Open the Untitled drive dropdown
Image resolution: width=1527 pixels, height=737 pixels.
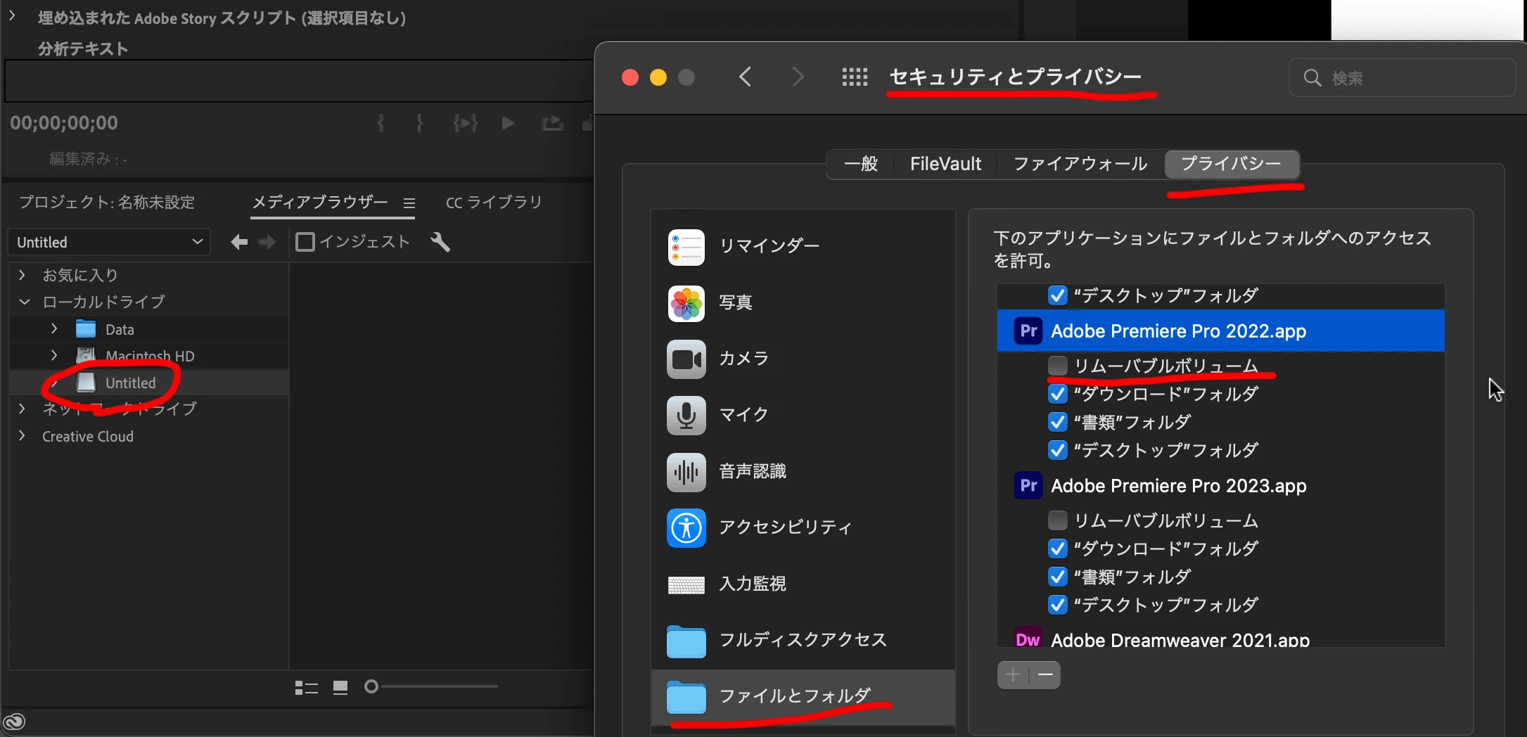click(x=109, y=242)
